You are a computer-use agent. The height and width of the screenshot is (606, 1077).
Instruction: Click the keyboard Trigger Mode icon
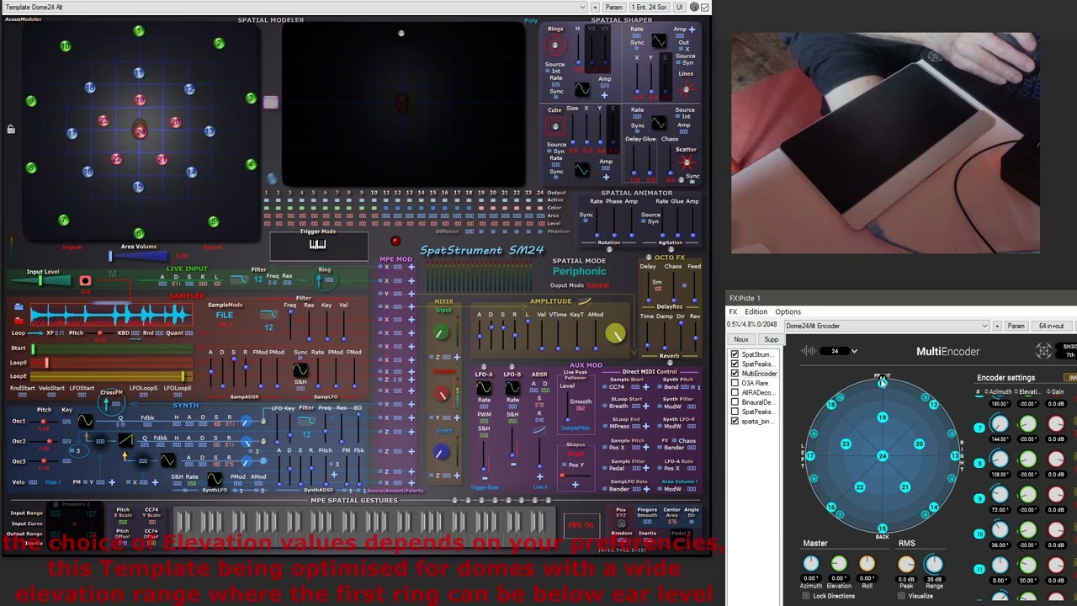pos(317,244)
